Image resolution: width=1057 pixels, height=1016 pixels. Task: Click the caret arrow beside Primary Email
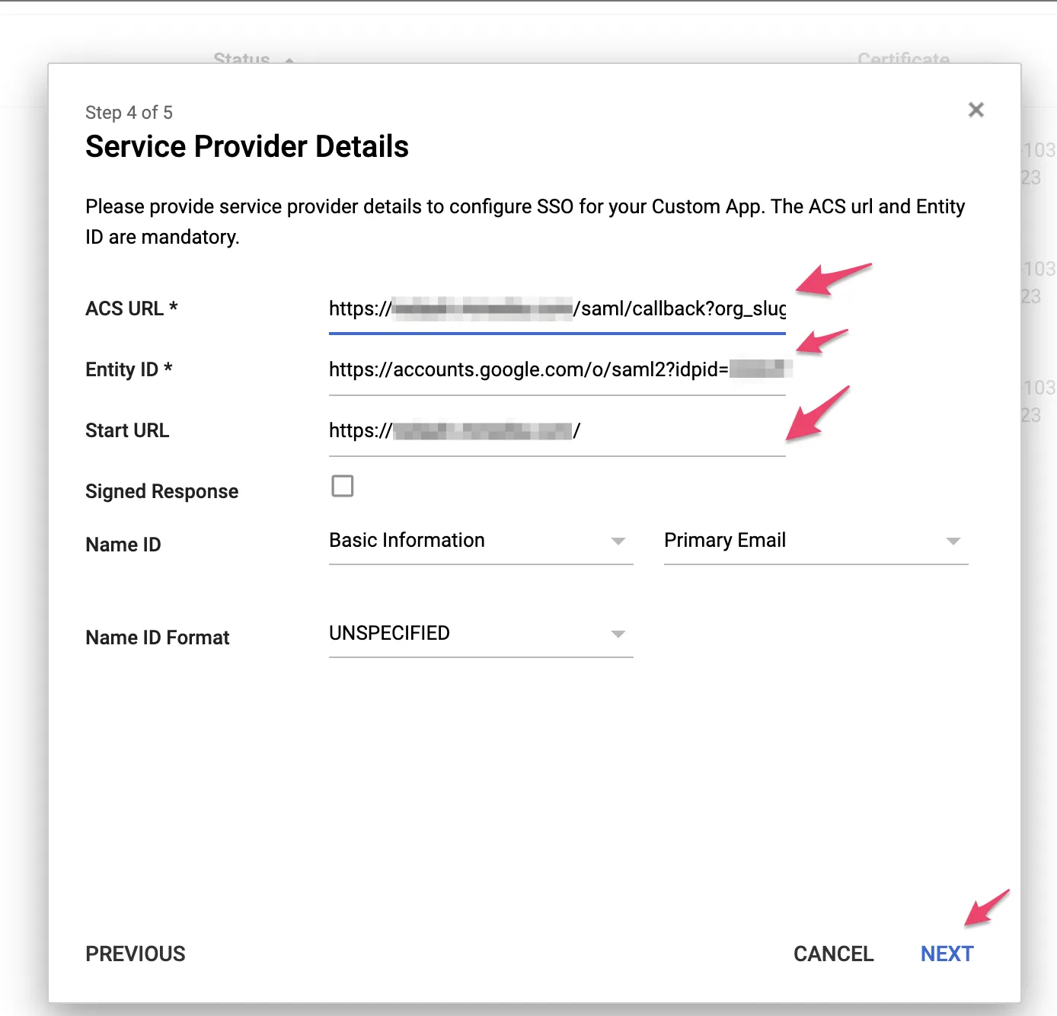pos(953,542)
